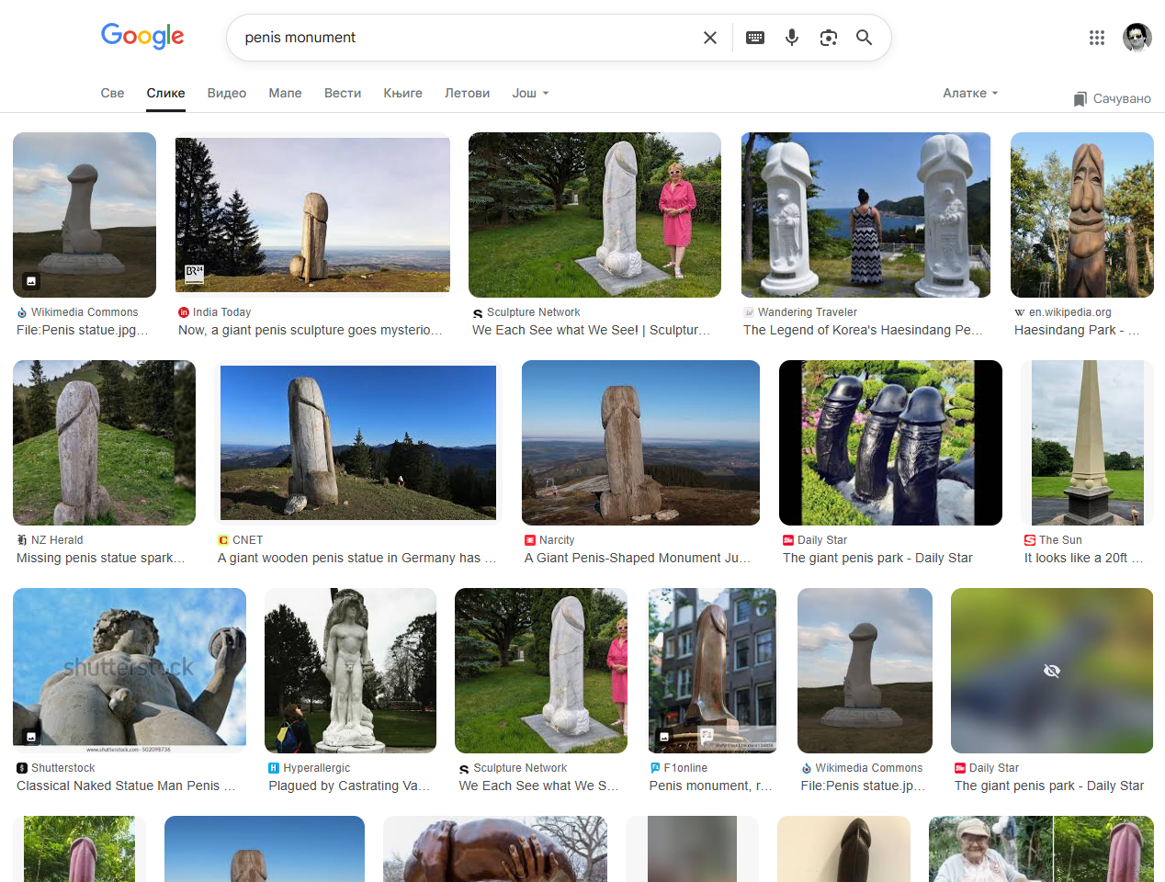The height and width of the screenshot is (882, 1165).
Task: Click the licensable badge on the Shutterstock thumbnail
Action: pos(30,736)
